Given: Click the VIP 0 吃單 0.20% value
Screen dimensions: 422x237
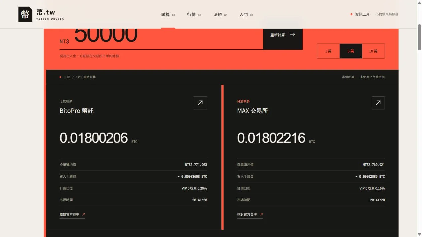Looking at the screenshot, I should [x=194, y=188].
